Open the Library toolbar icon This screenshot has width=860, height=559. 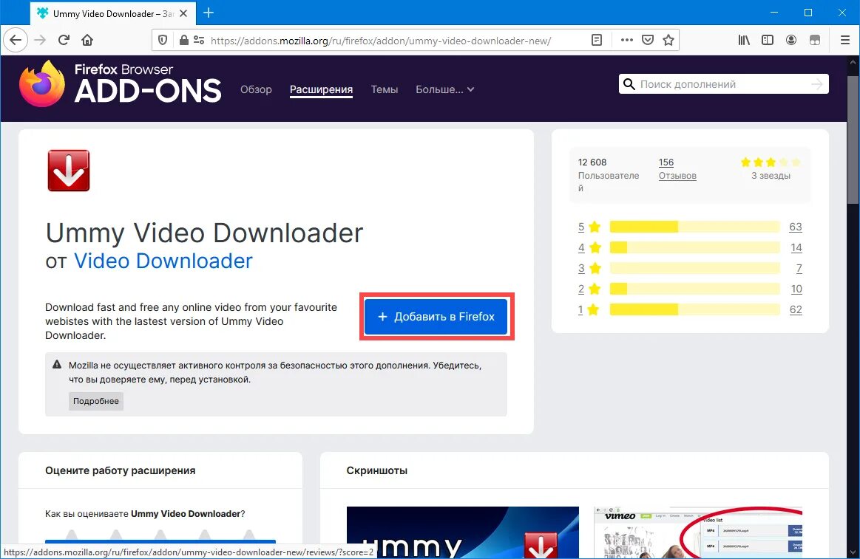click(744, 40)
